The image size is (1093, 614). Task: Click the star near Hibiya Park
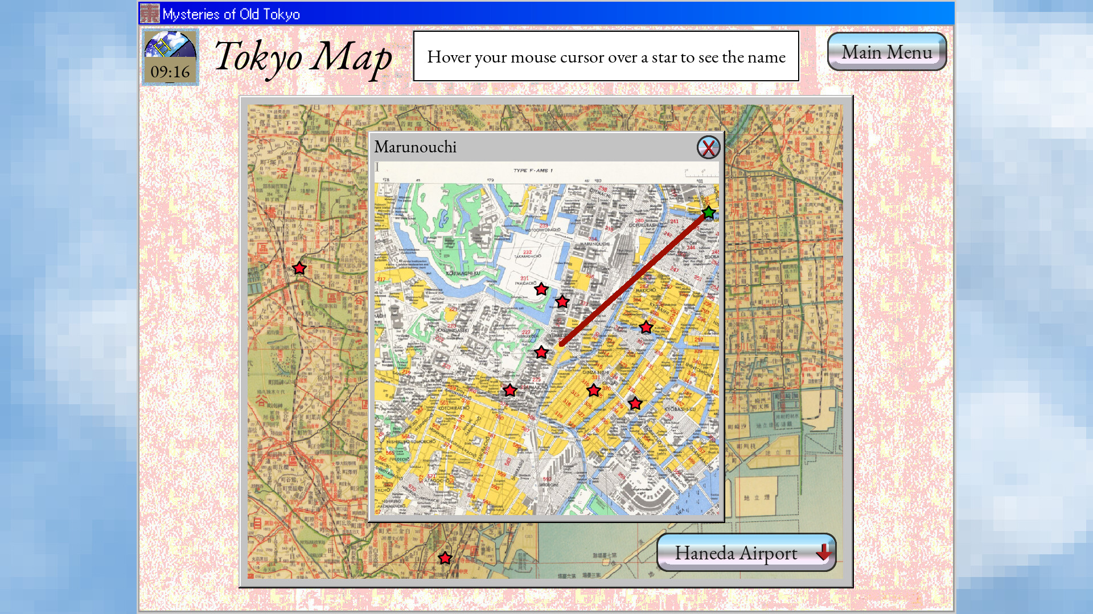541,352
